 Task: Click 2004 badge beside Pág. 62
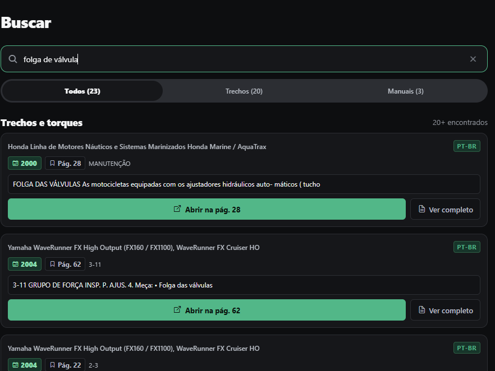coord(25,264)
